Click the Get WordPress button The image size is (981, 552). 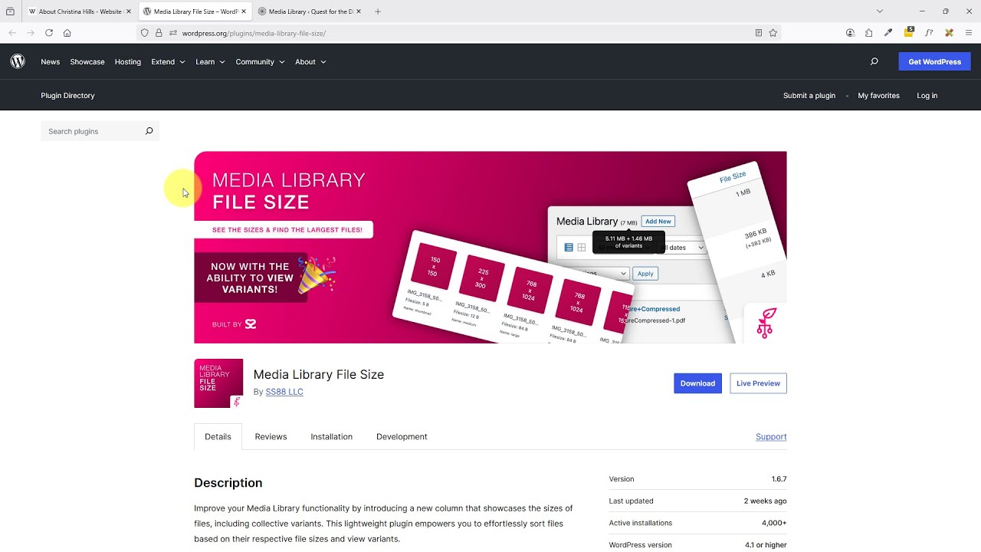click(934, 61)
